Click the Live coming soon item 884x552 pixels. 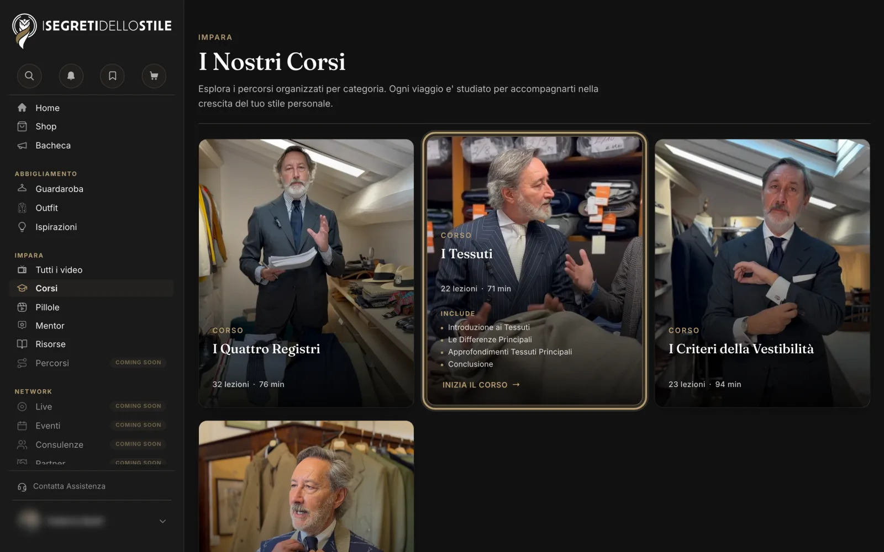click(91, 406)
